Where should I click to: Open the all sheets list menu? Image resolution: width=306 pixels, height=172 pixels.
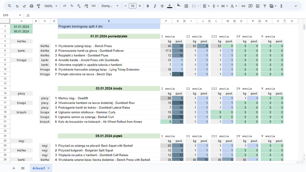coord(23,168)
